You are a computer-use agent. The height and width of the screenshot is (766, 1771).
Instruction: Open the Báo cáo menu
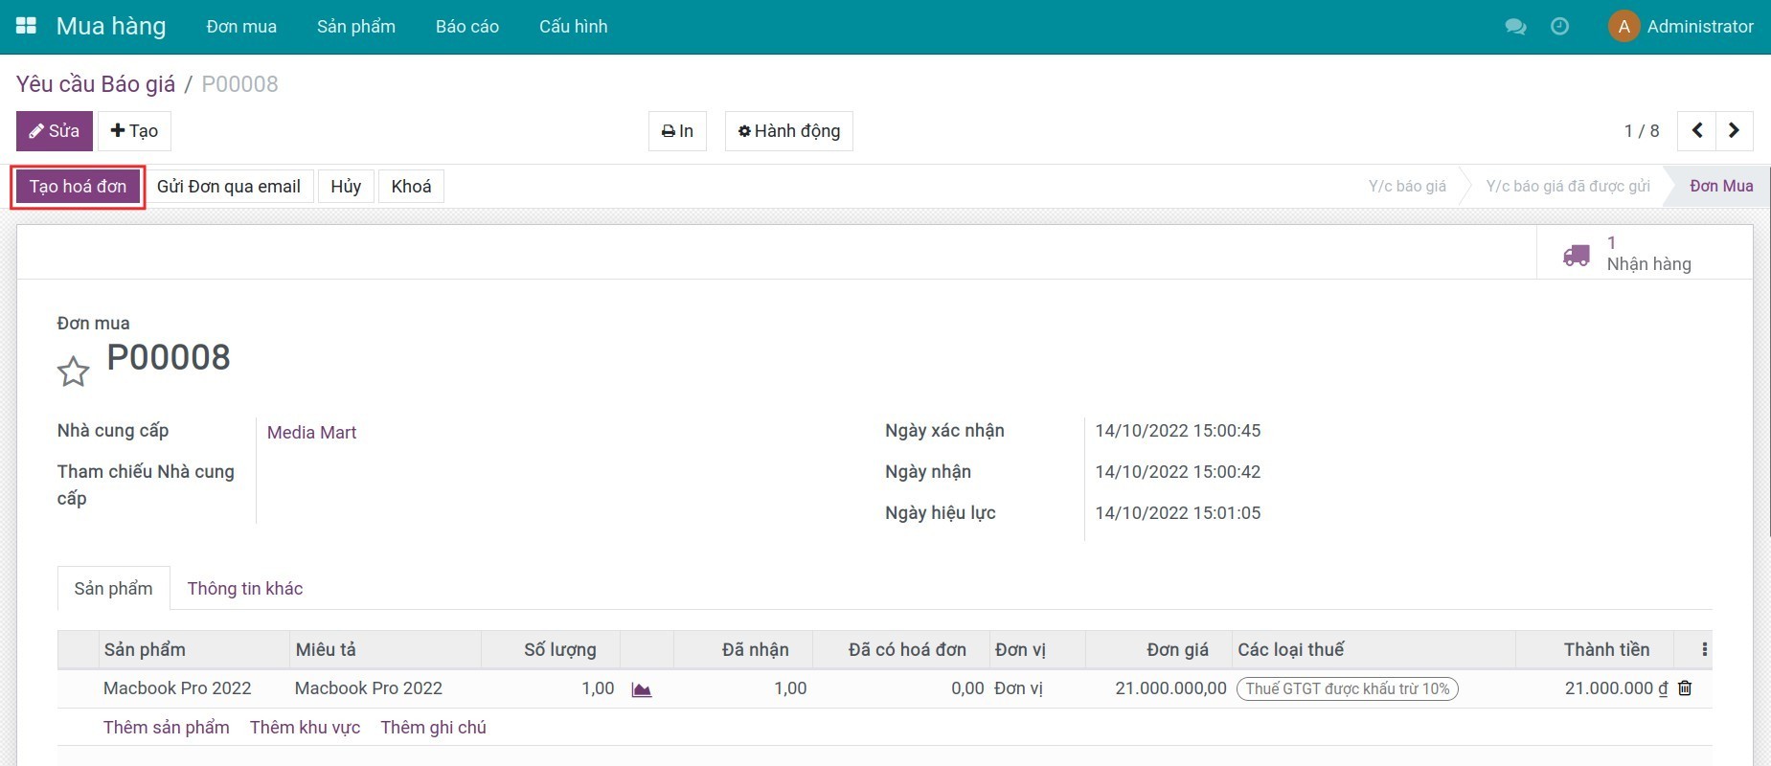click(x=466, y=27)
